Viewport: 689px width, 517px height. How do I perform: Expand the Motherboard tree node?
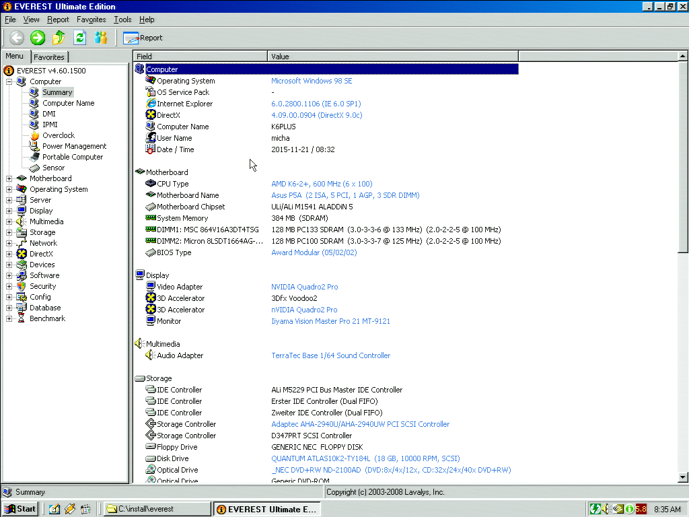[9, 178]
